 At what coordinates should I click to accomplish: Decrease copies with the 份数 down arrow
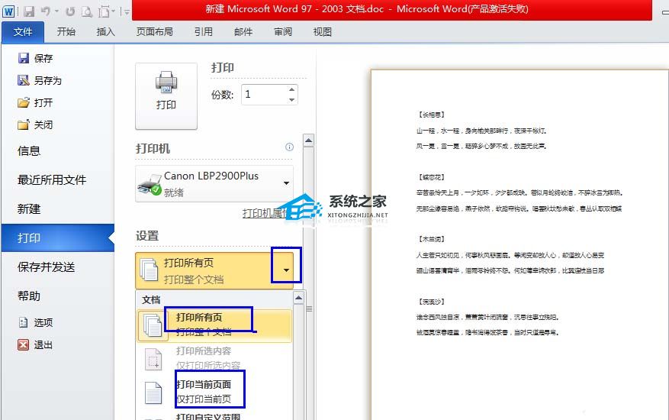(x=291, y=99)
